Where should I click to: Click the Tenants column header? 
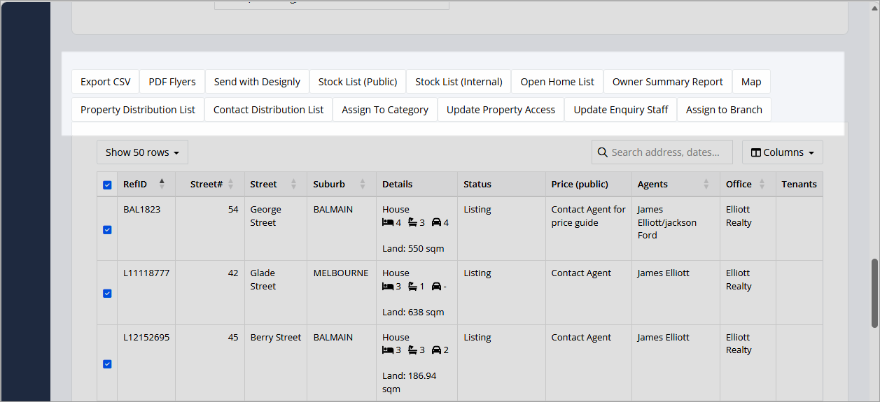pyautogui.click(x=799, y=185)
